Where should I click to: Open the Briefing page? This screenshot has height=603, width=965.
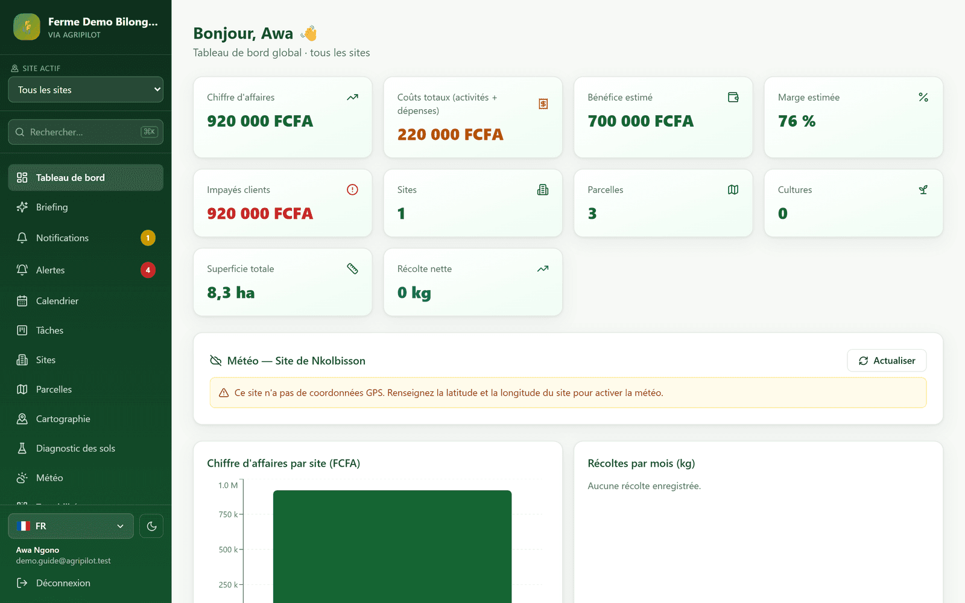86,207
